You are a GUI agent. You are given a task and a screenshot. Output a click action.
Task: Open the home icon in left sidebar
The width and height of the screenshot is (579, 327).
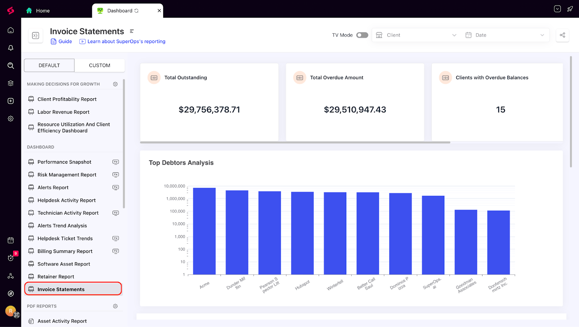[11, 30]
